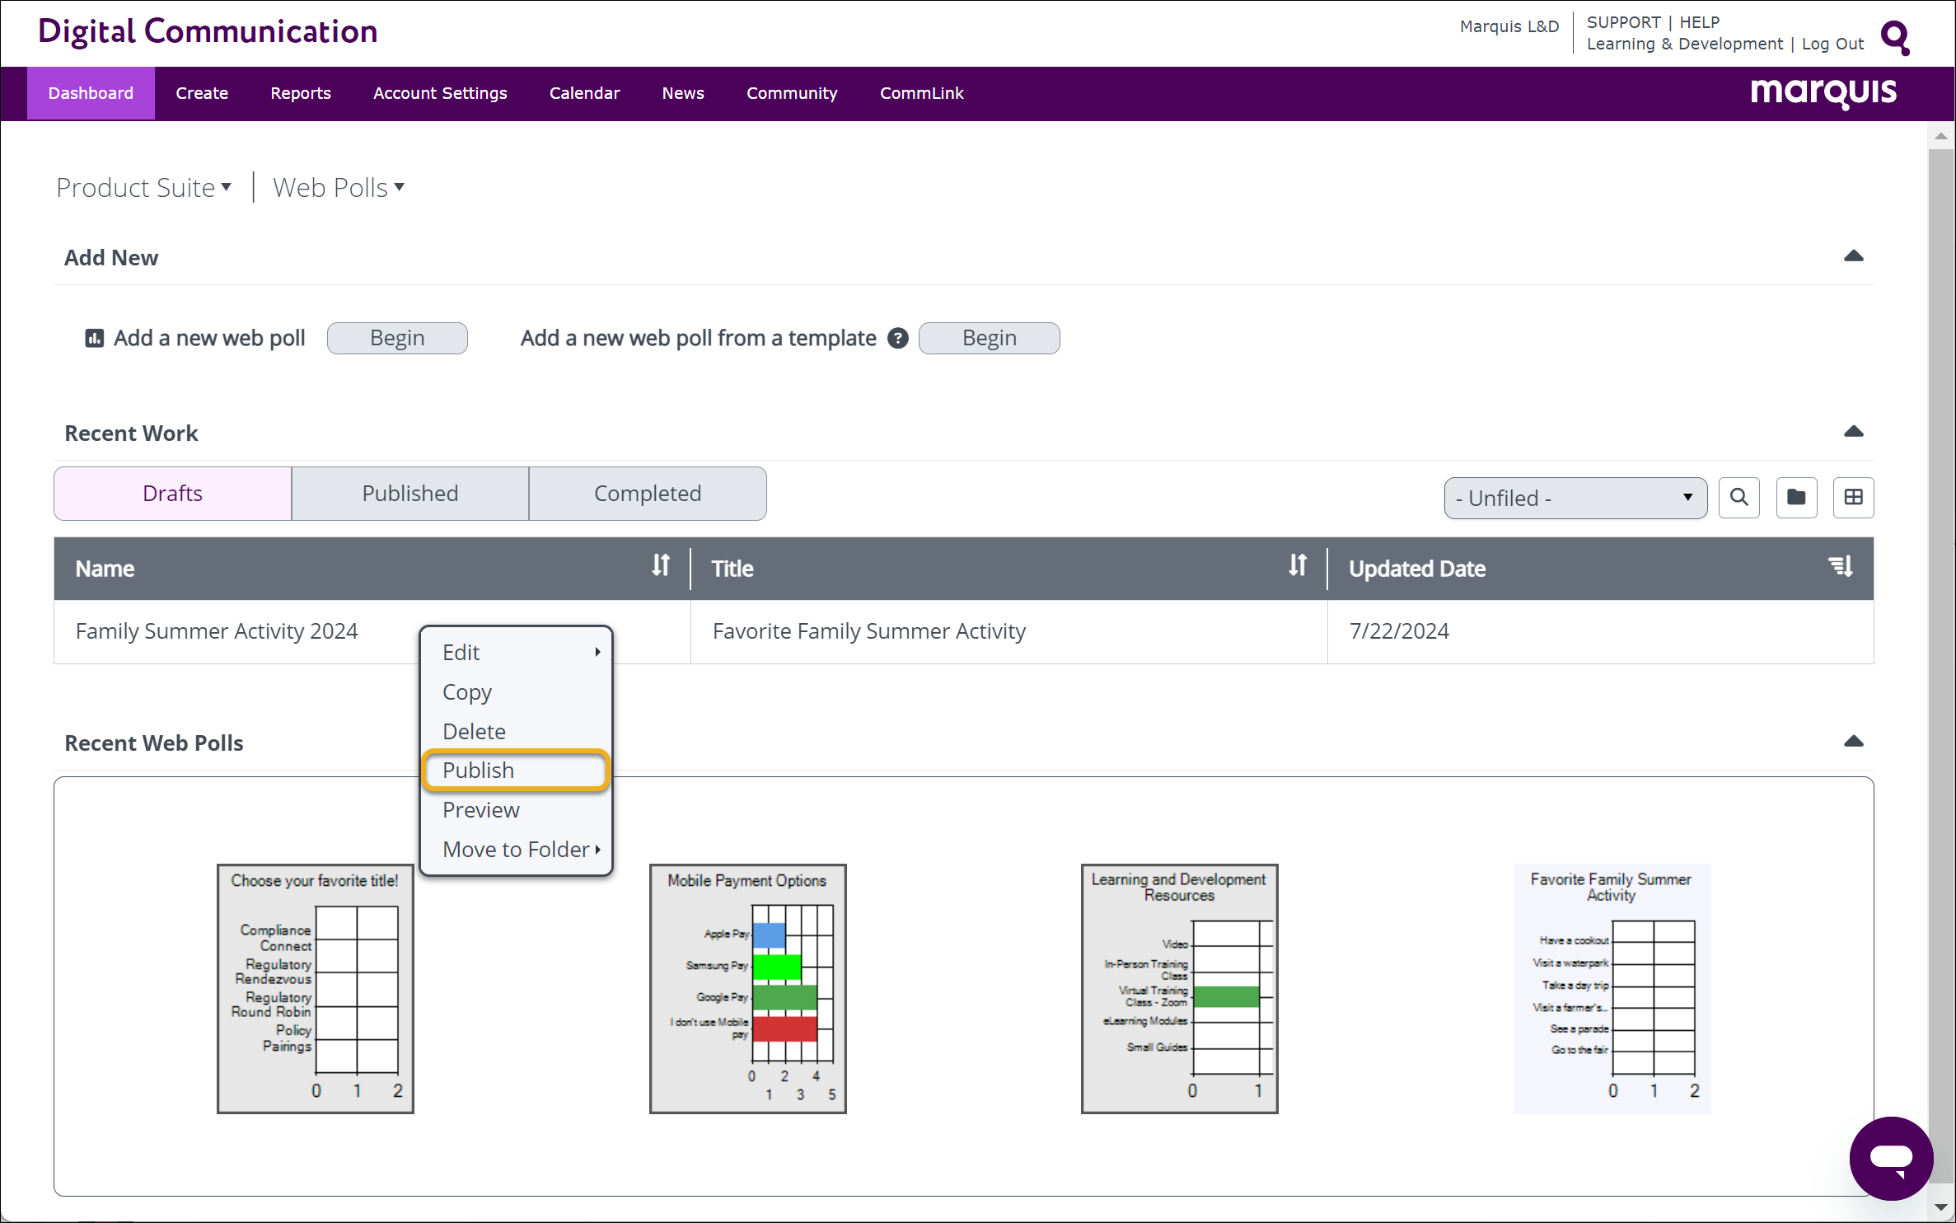Click the template help question mark icon

[x=898, y=338]
